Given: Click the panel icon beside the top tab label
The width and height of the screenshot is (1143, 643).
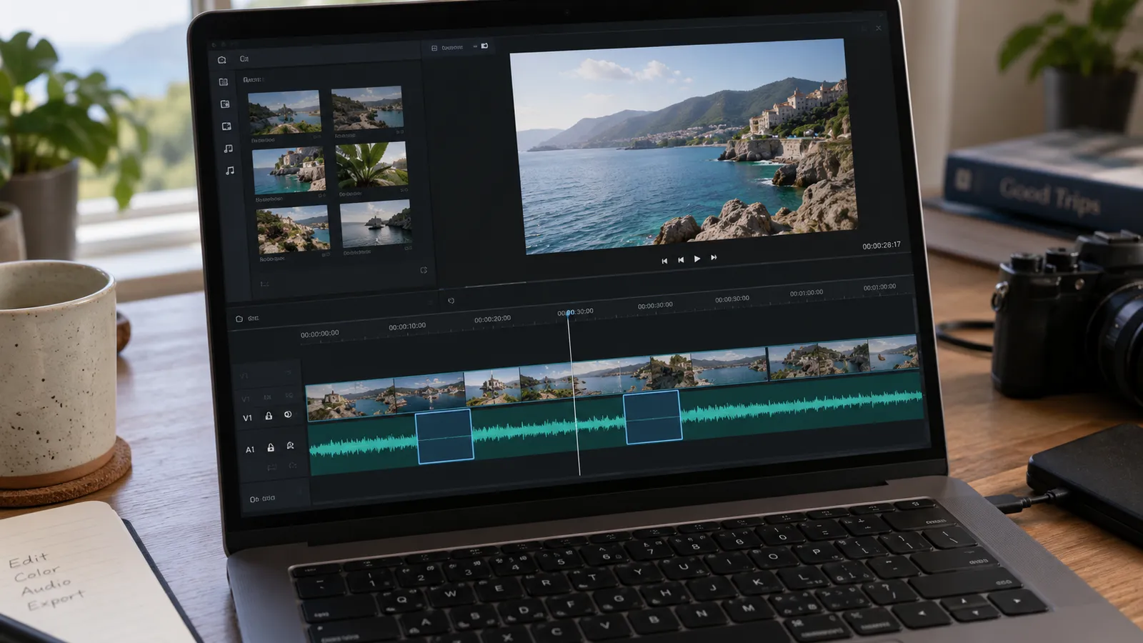Looking at the screenshot, I should tap(434, 48).
